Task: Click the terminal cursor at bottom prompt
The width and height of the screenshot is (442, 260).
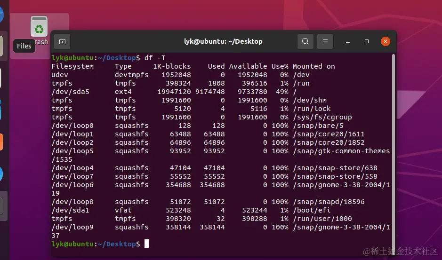Action: [x=146, y=244]
